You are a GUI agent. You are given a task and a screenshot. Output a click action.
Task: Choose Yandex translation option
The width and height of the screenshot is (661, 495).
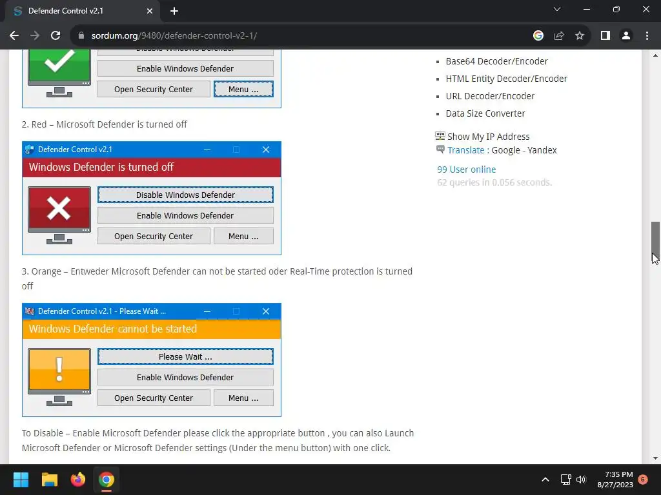(542, 150)
